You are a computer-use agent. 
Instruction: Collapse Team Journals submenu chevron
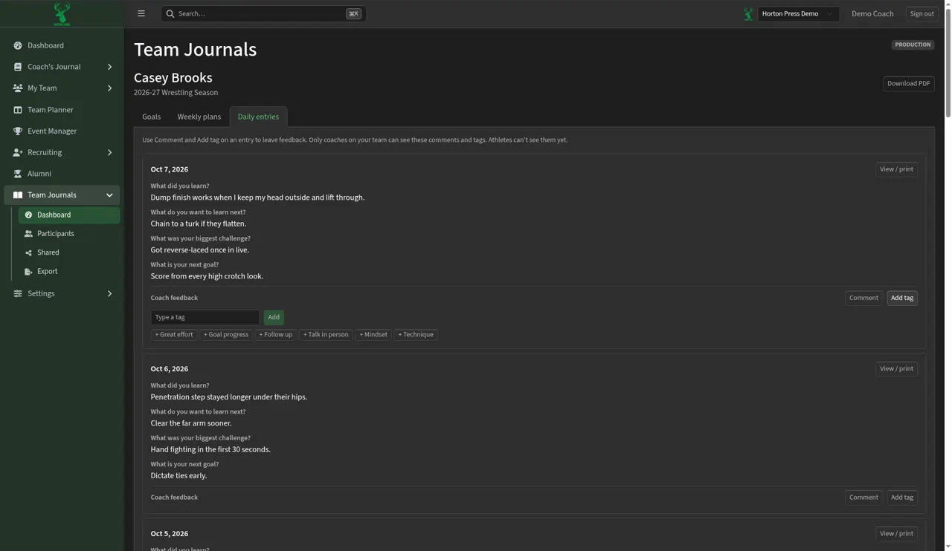pos(109,195)
